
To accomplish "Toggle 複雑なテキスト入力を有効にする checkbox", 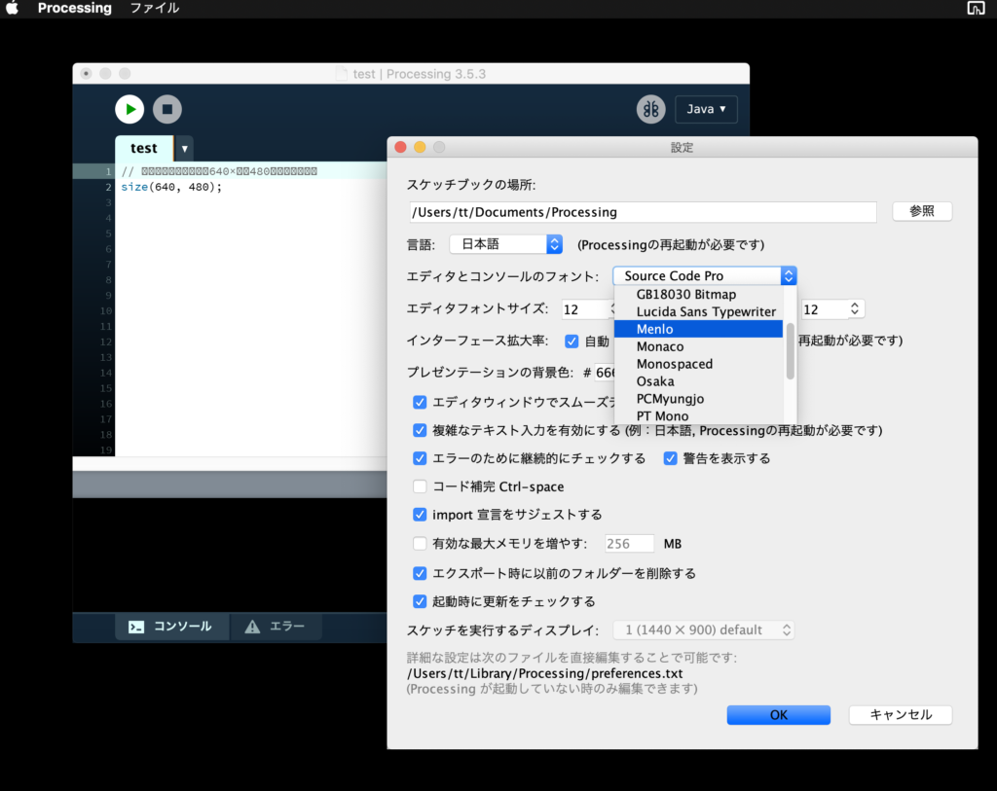I will click(420, 430).
